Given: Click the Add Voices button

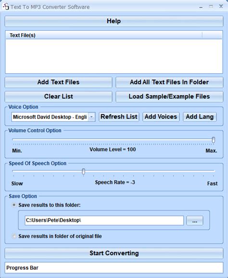Looking at the screenshot, I should 161,117.
